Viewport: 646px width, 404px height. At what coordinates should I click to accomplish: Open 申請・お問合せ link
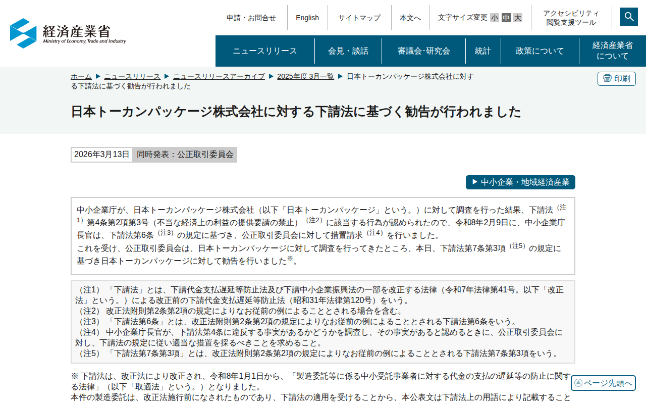tap(251, 18)
